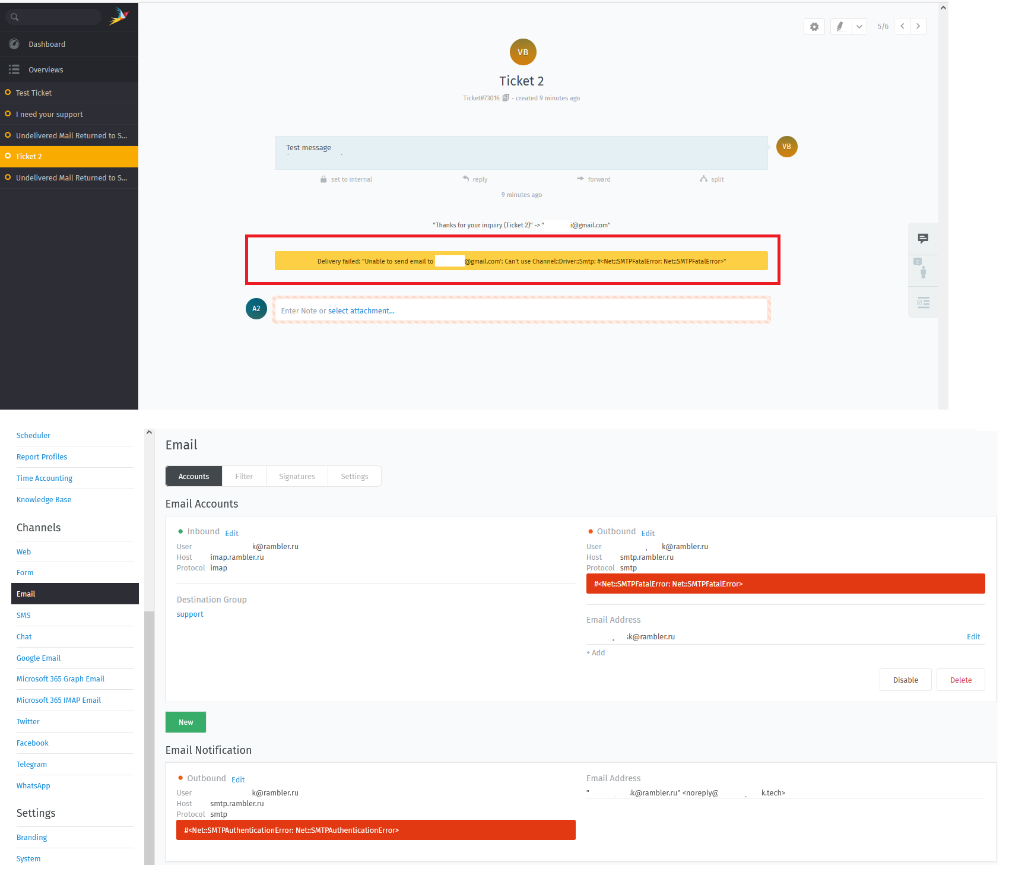
Task: Open the Telegram channel settings
Action: tap(31, 765)
